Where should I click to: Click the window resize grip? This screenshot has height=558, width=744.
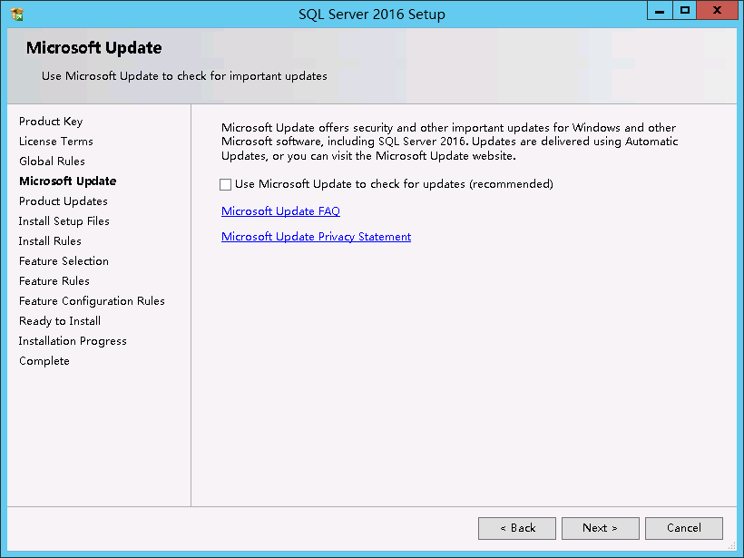tap(732, 545)
